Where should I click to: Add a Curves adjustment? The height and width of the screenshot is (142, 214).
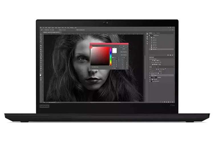(156, 60)
